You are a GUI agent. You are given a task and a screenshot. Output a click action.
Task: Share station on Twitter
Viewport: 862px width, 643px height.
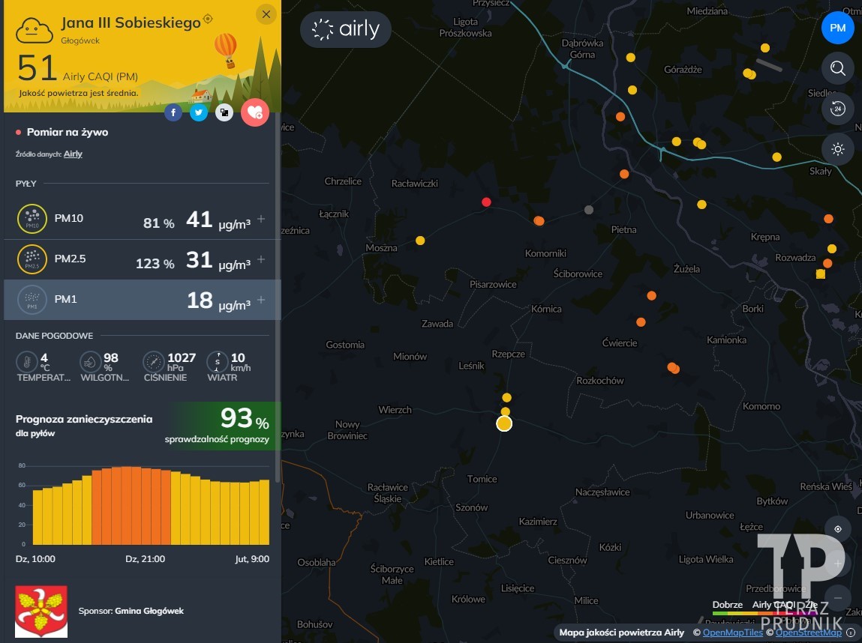[x=199, y=112]
